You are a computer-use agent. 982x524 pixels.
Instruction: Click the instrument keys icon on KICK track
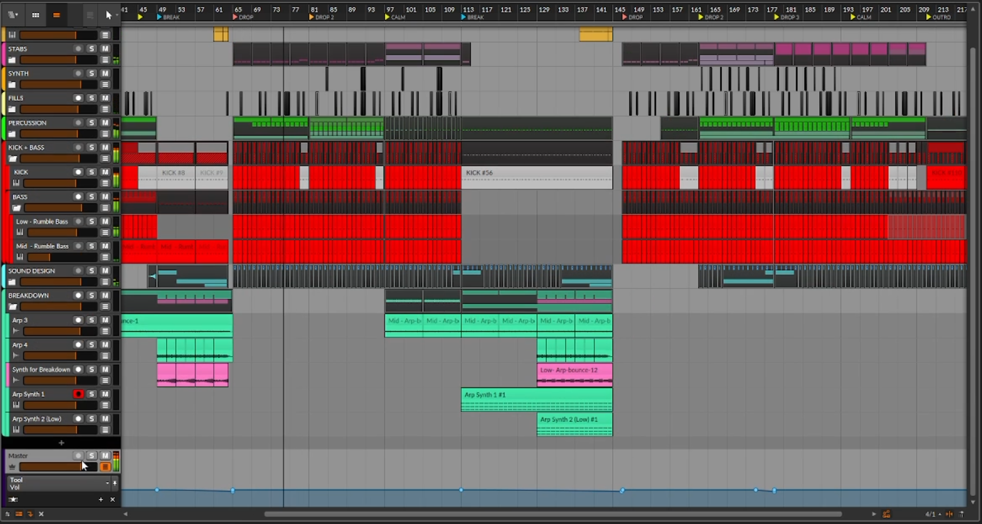click(x=16, y=183)
